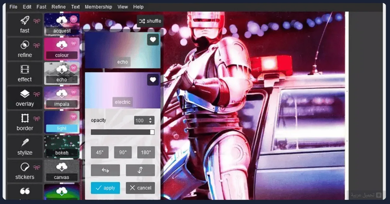Select the fast rocket tool
390x204 pixels.
[25, 24]
